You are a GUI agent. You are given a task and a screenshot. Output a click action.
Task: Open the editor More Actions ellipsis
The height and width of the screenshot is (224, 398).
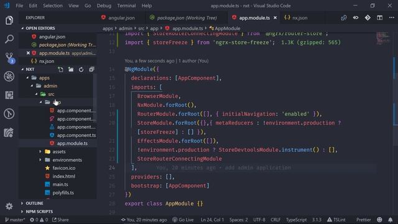pos(392,17)
